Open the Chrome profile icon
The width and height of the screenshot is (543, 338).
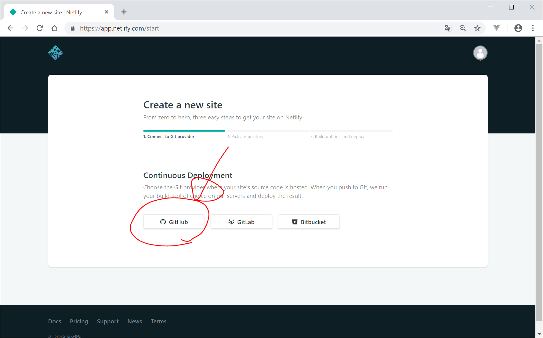(x=518, y=28)
